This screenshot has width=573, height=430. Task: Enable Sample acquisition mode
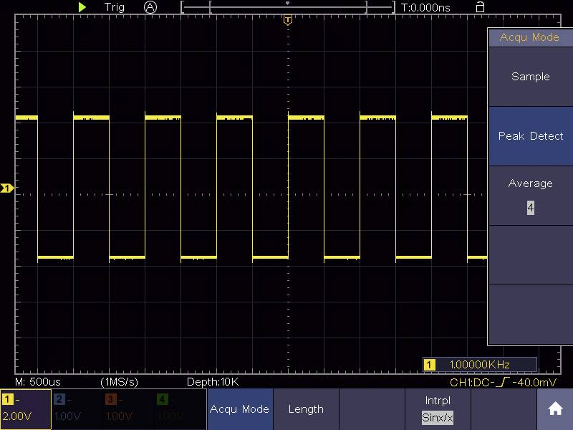[x=530, y=77]
